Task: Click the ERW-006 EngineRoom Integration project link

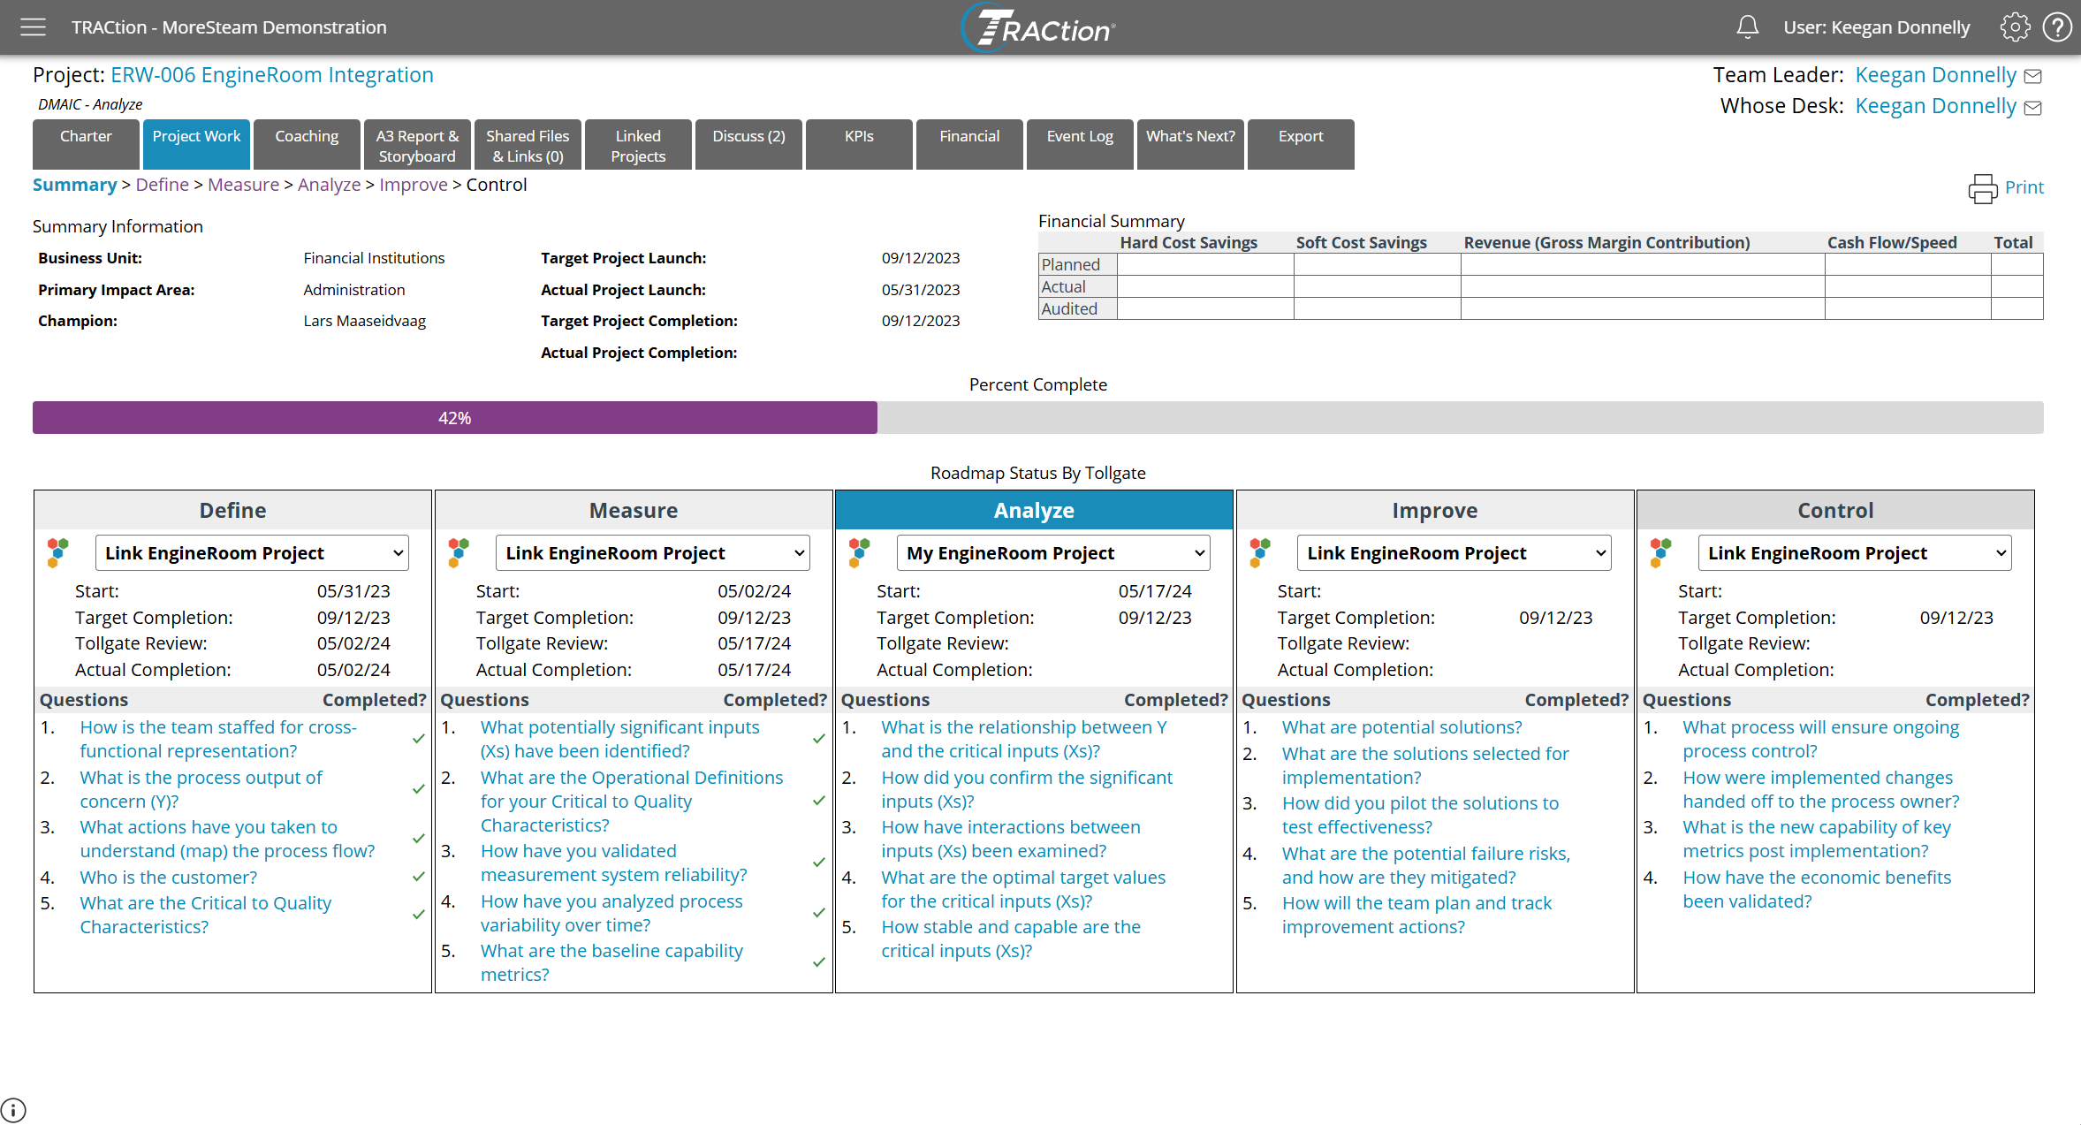Action: 272,75
